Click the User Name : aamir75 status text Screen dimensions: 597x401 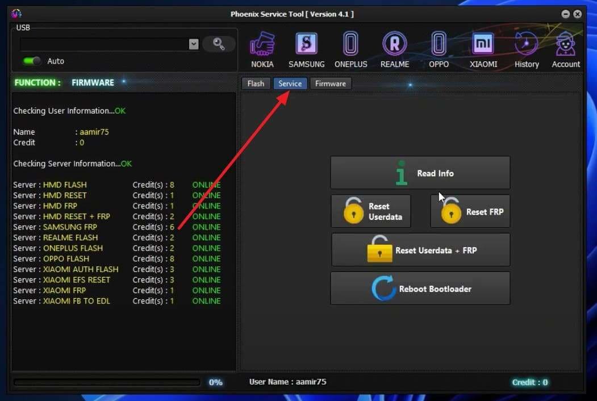[287, 382]
